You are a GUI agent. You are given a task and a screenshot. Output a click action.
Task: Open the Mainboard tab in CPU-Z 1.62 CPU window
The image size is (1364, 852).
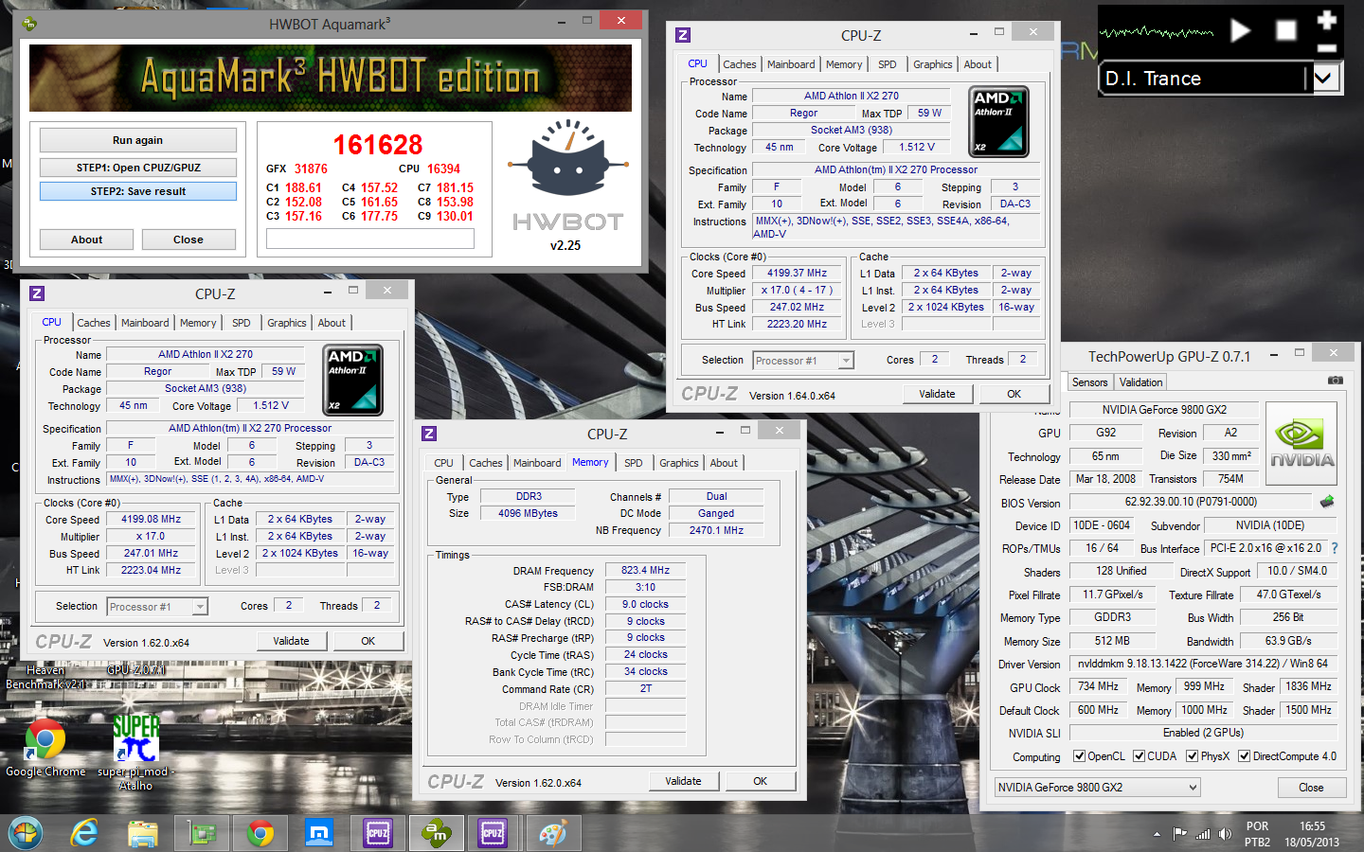click(x=145, y=323)
